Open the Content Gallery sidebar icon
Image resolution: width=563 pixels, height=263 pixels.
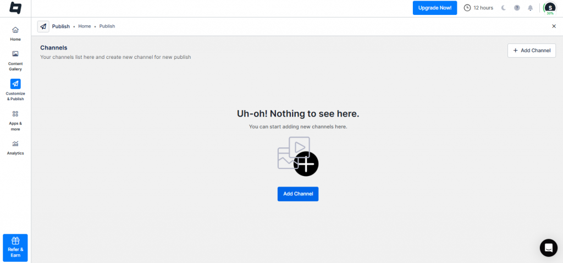point(15,54)
